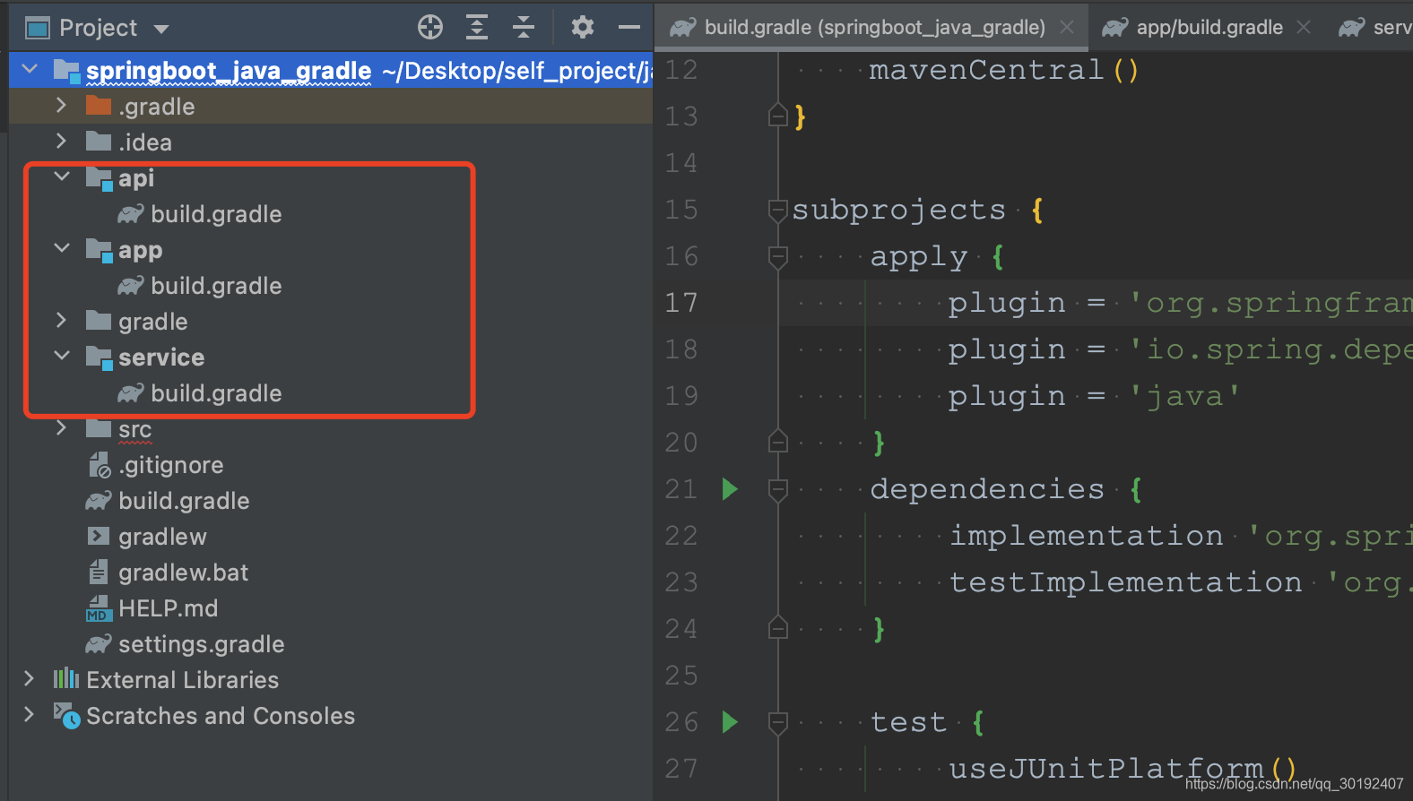The width and height of the screenshot is (1413, 801).
Task: Expand the src folder
Action: (61, 428)
